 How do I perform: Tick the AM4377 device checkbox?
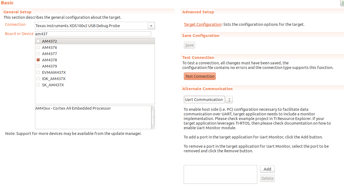tap(38, 54)
